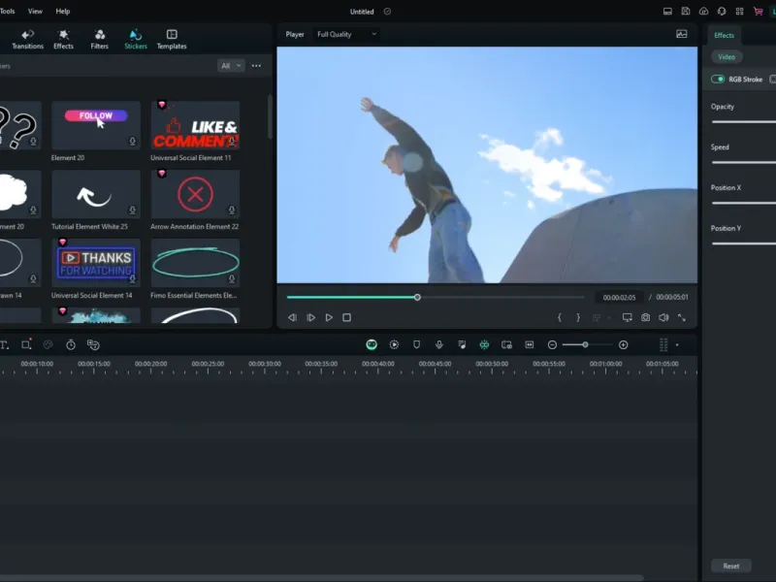The height and width of the screenshot is (582, 776).
Task: Select Universal Social Element 11 sticker
Action: tap(196, 125)
